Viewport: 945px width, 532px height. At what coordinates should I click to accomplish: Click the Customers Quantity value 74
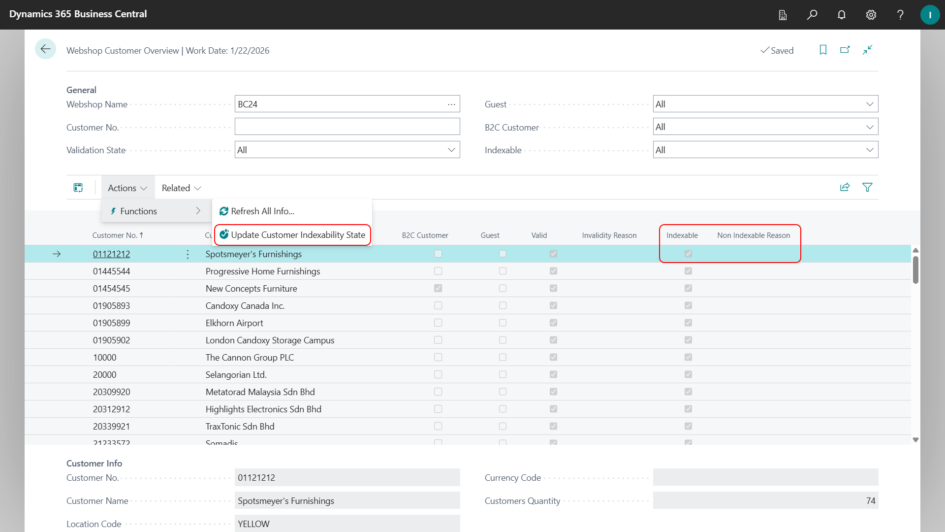click(870, 501)
